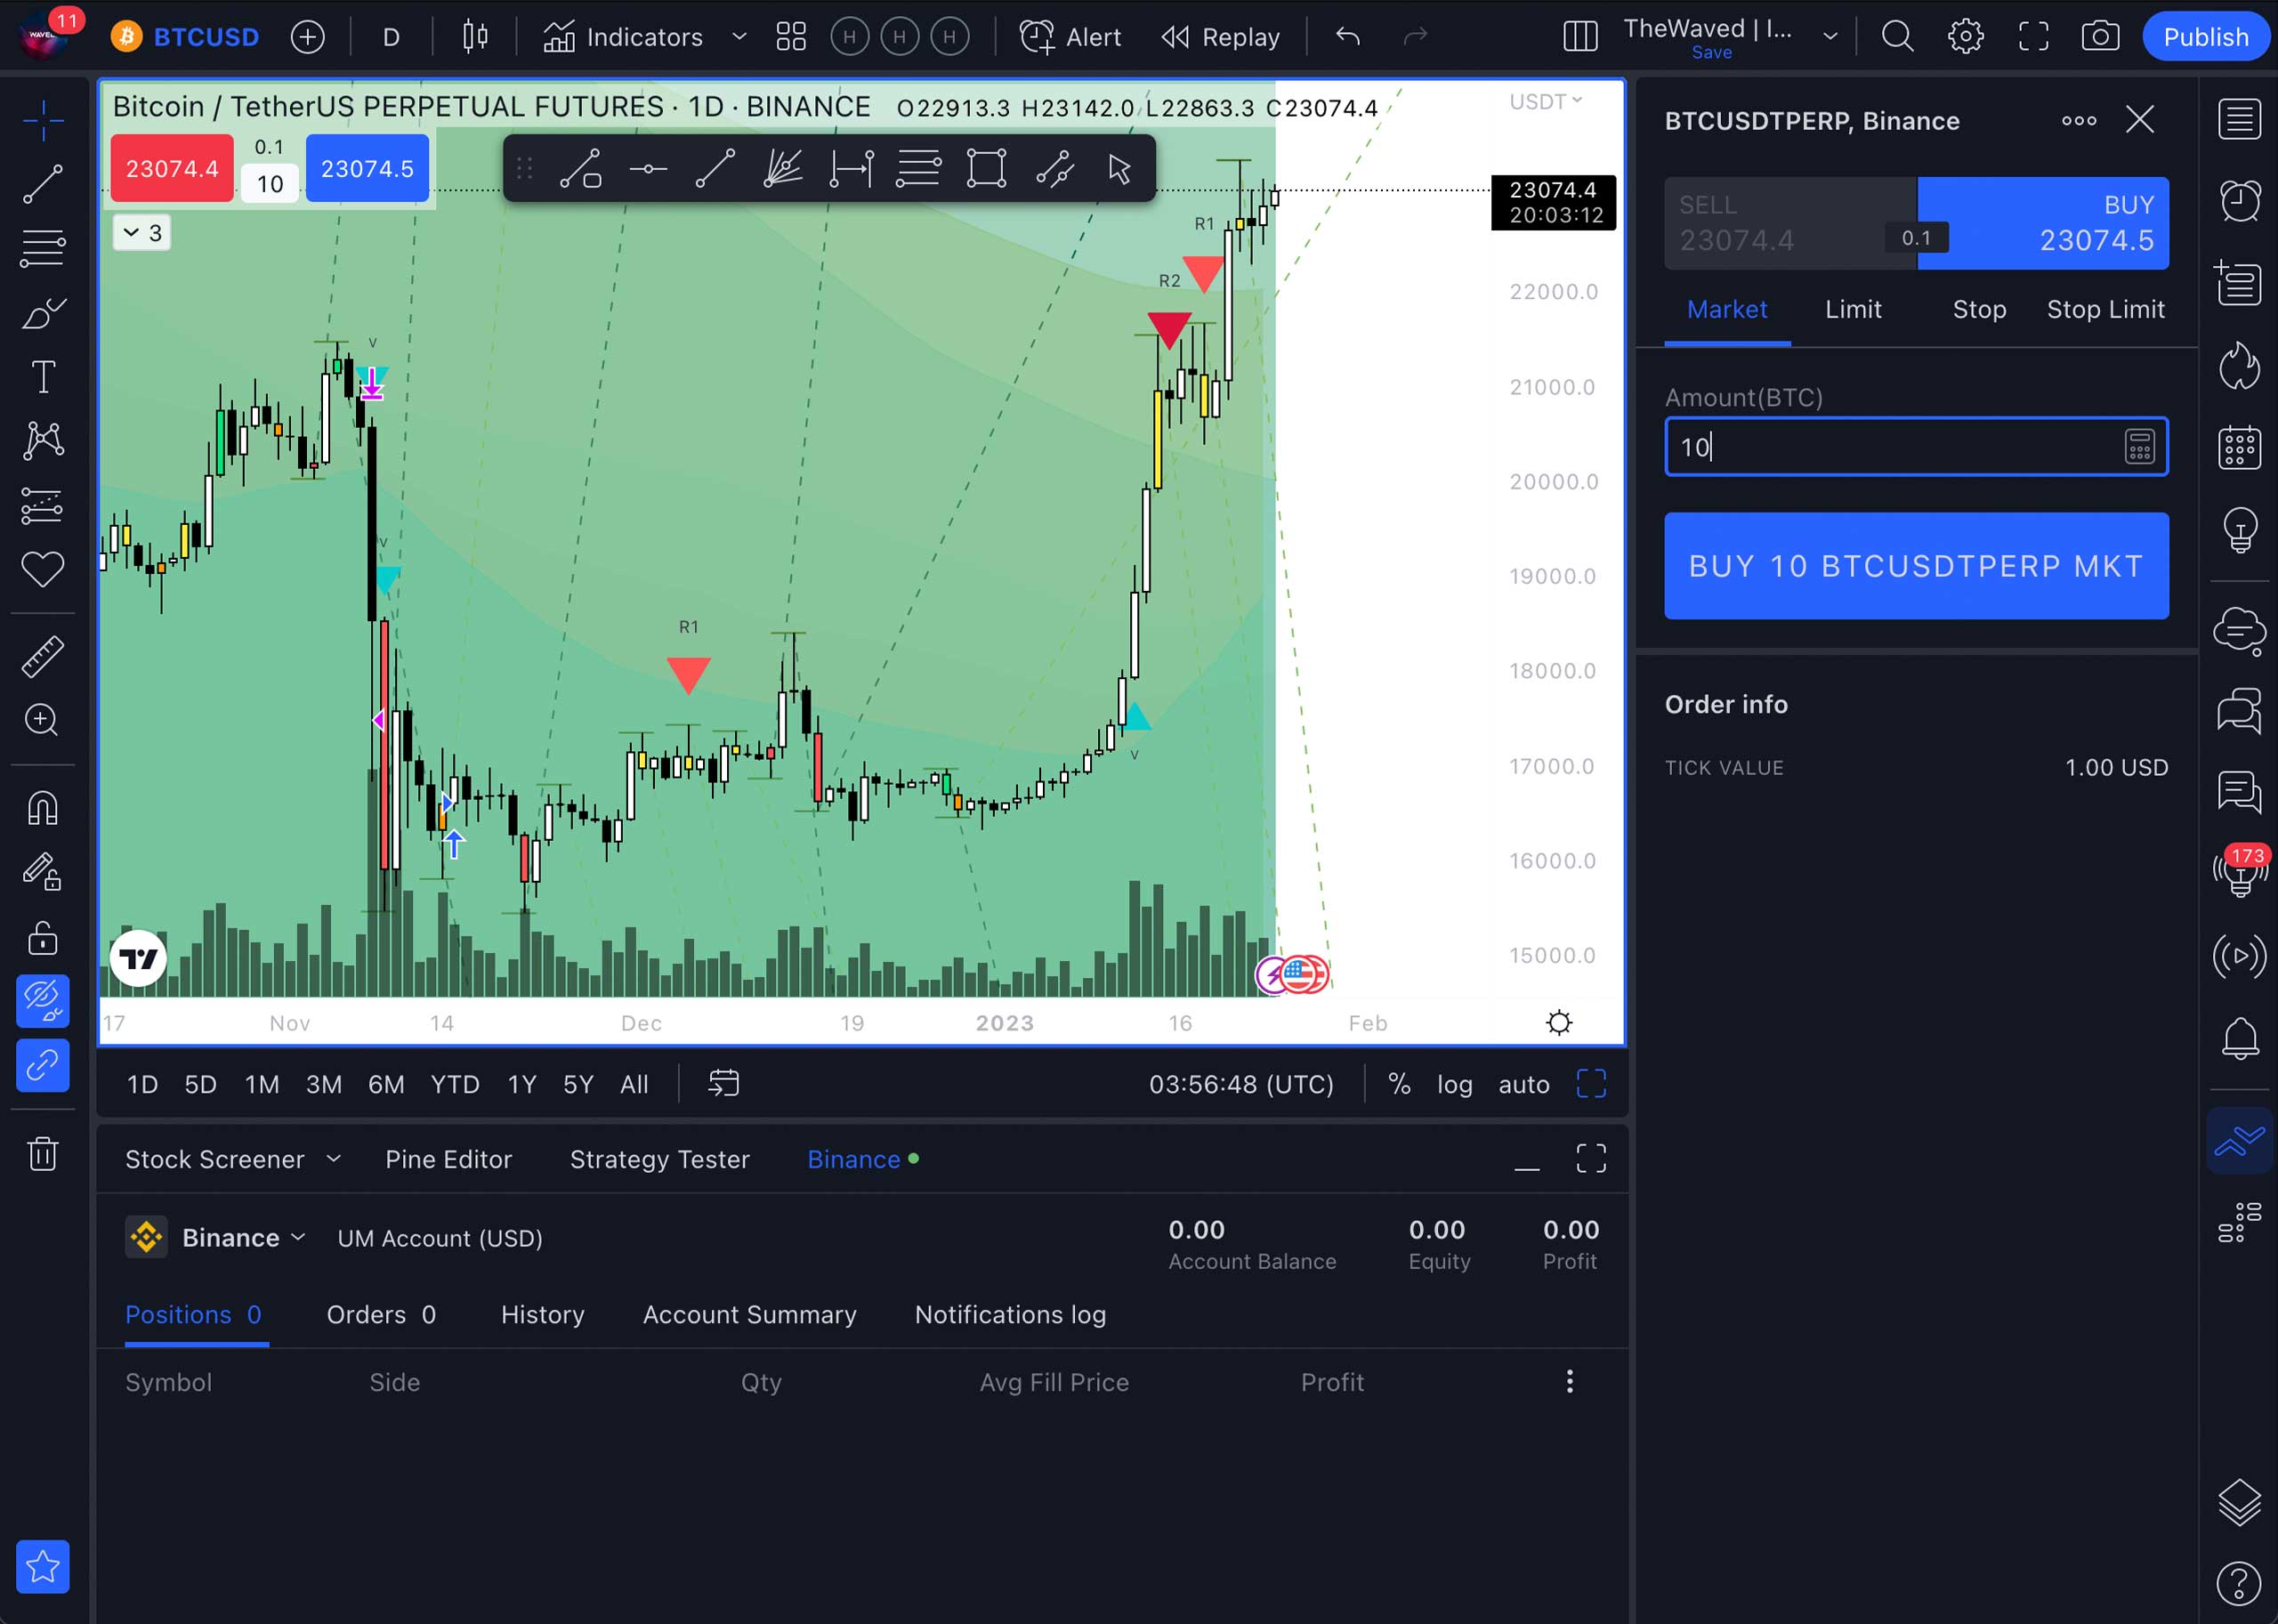This screenshot has height=1624, width=2278.
Task: Open the Strategy Tester tab
Action: [x=659, y=1160]
